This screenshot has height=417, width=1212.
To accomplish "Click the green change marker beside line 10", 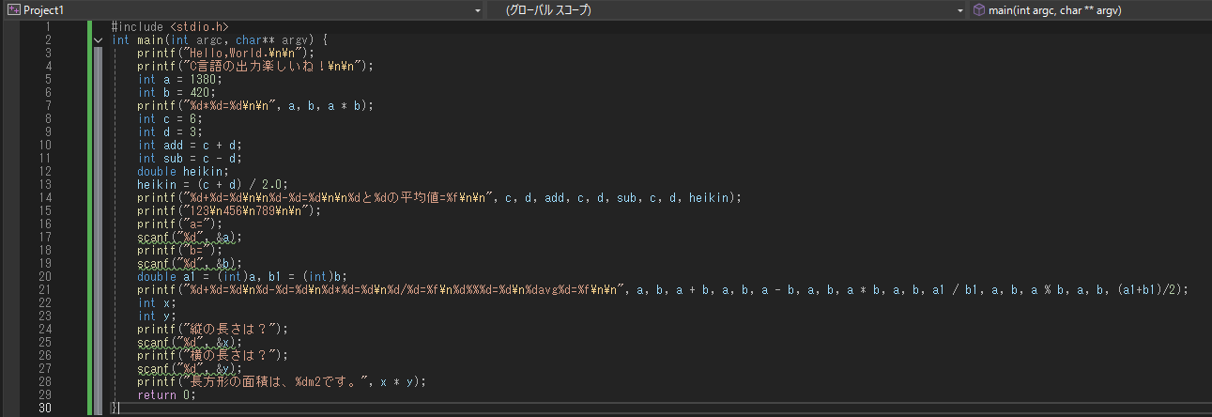I will pyautogui.click(x=90, y=146).
